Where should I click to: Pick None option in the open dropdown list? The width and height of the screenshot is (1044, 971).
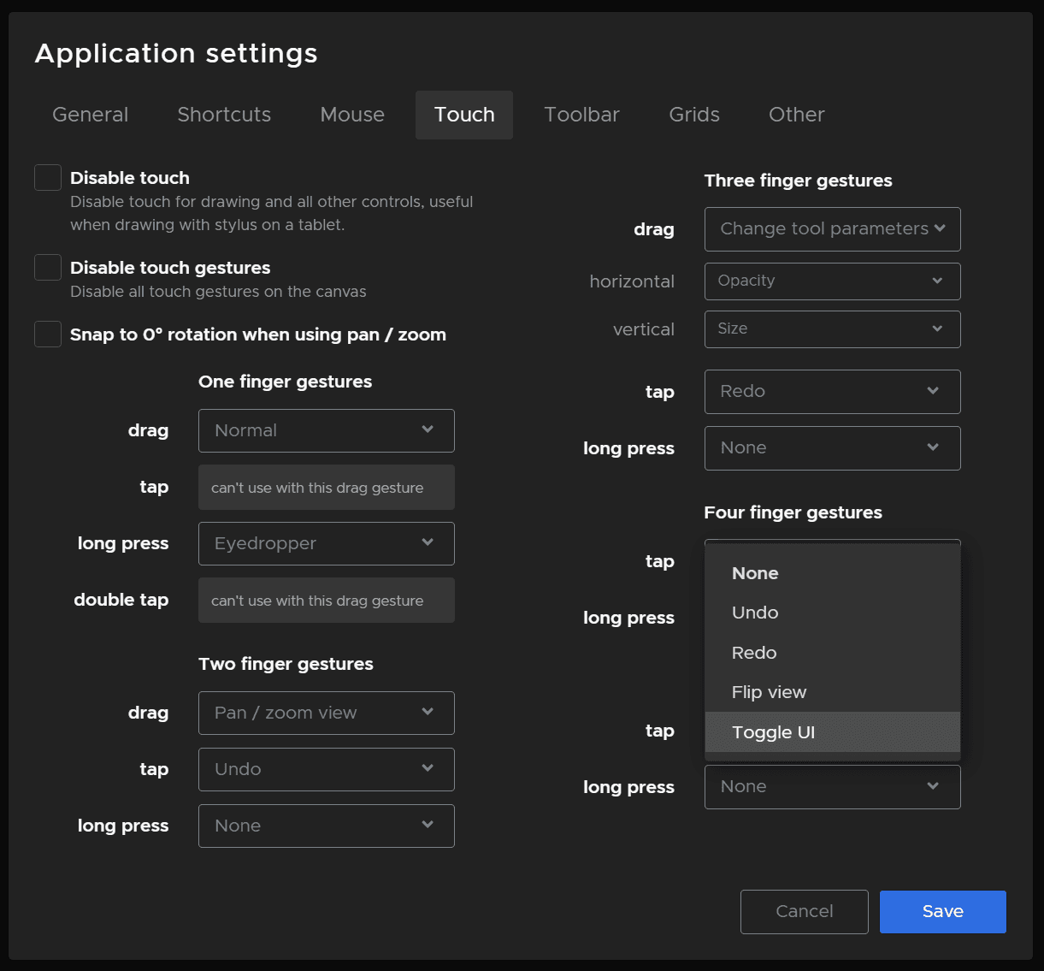[755, 573]
